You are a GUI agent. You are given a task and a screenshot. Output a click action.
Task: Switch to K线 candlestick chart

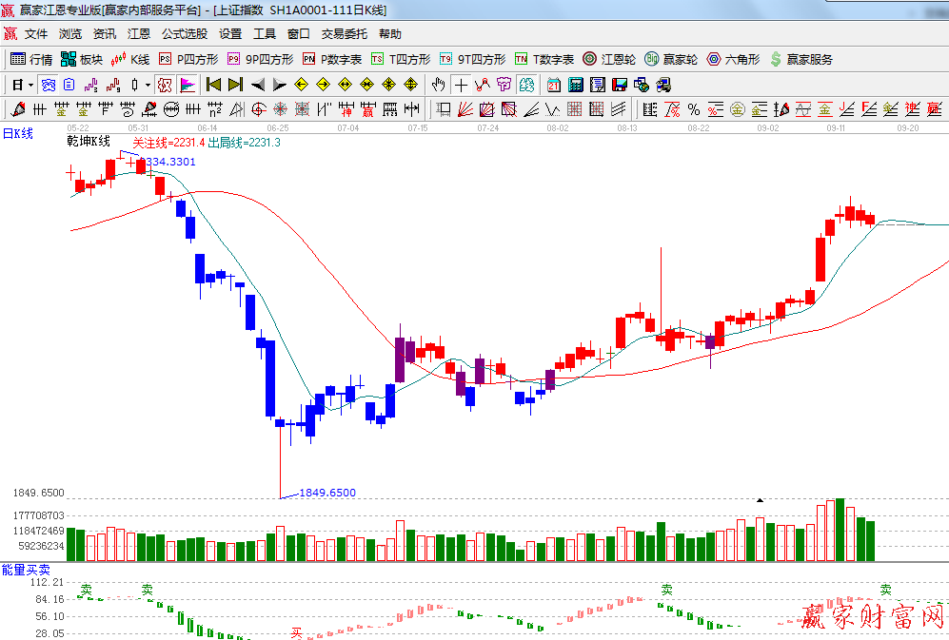click(x=130, y=59)
